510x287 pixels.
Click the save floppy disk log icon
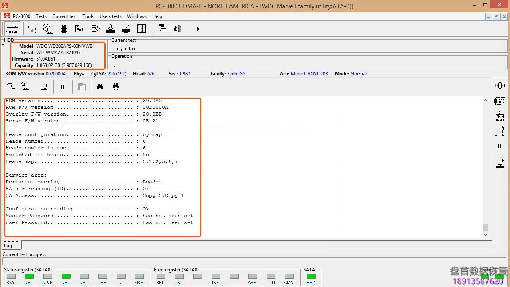click(44, 87)
